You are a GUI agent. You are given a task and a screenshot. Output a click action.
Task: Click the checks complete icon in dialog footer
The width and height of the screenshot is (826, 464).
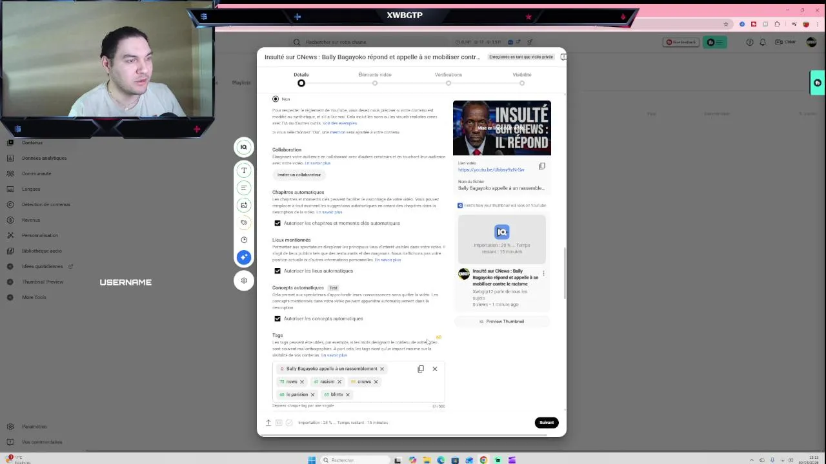pyautogui.click(x=289, y=423)
